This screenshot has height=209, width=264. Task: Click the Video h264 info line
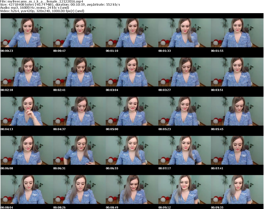coord(42,11)
